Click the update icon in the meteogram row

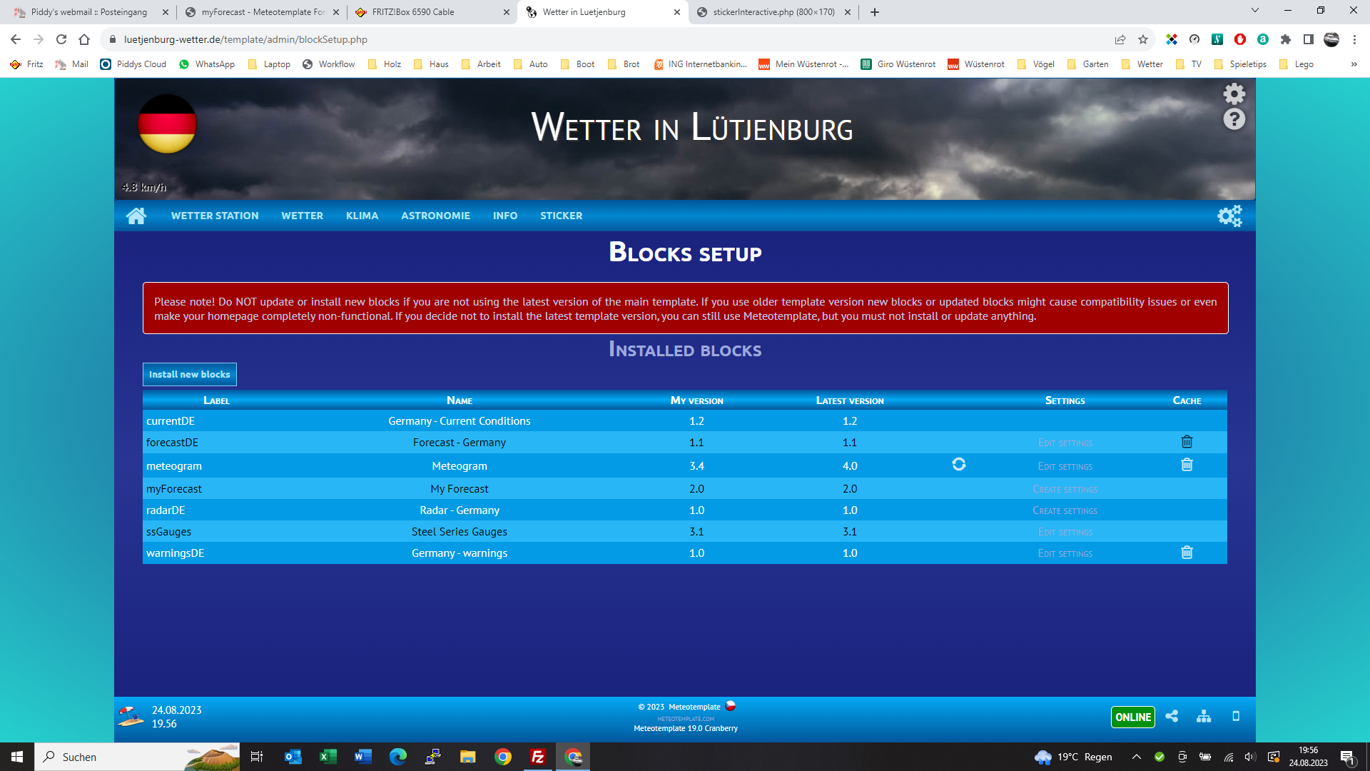tap(959, 464)
